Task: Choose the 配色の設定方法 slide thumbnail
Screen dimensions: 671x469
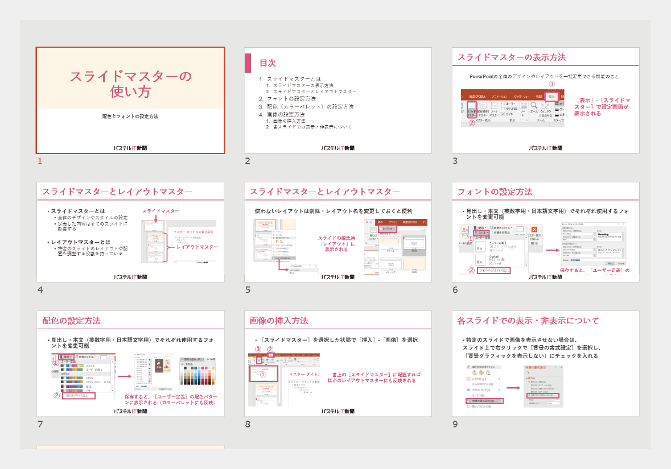Action: point(130,364)
